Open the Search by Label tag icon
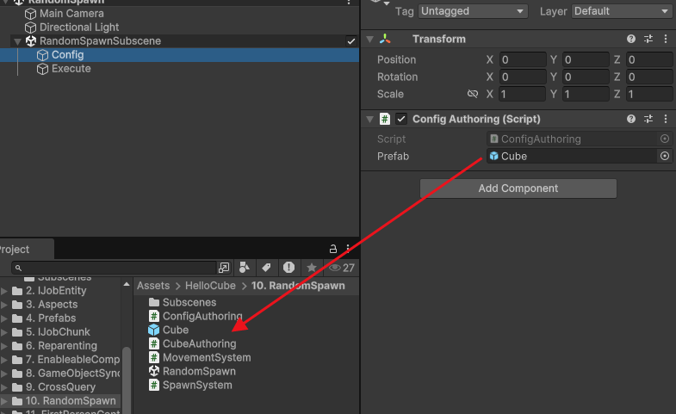 coord(266,268)
